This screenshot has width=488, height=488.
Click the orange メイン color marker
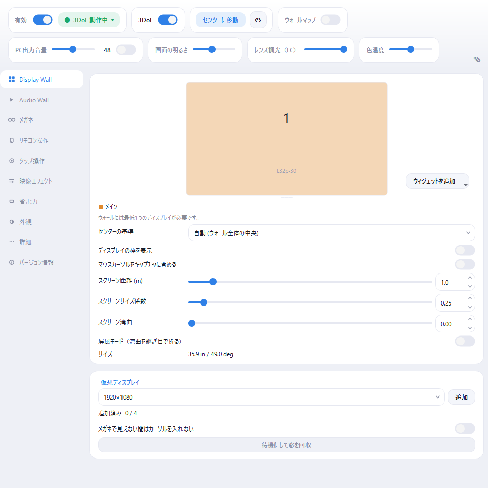101,207
